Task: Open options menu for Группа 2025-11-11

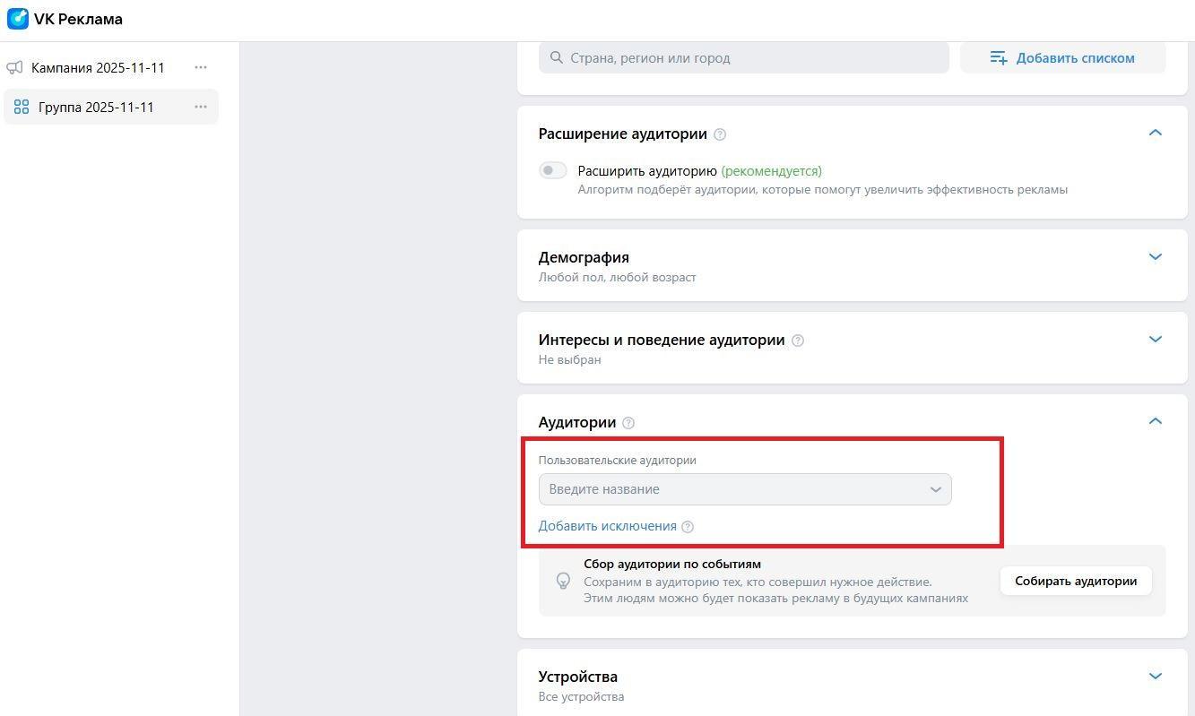Action: point(201,107)
